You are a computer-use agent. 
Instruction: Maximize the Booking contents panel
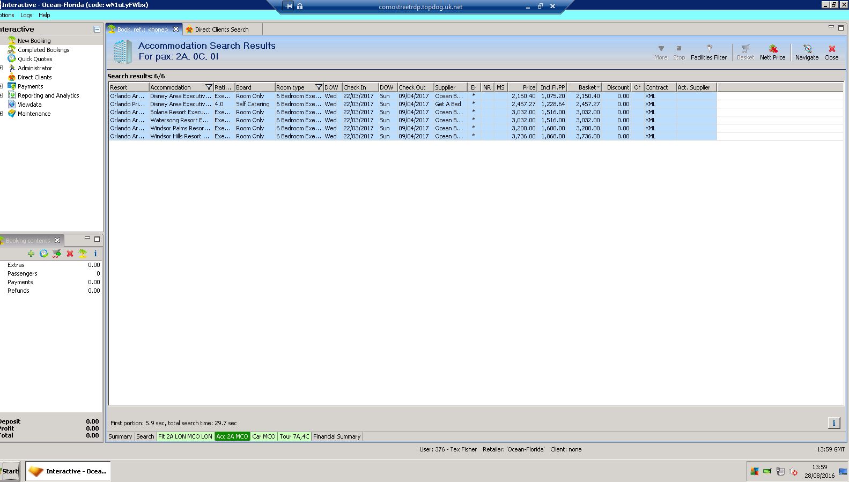pyautogui.click(x=97, y=239)
